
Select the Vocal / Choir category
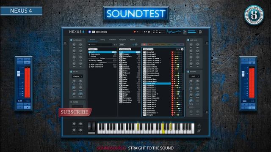pyautogui.click(x=130, y=100)
